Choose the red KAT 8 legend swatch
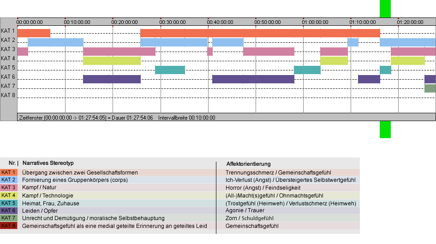Screen dimensions: 436x244 (x=9, y=226)
